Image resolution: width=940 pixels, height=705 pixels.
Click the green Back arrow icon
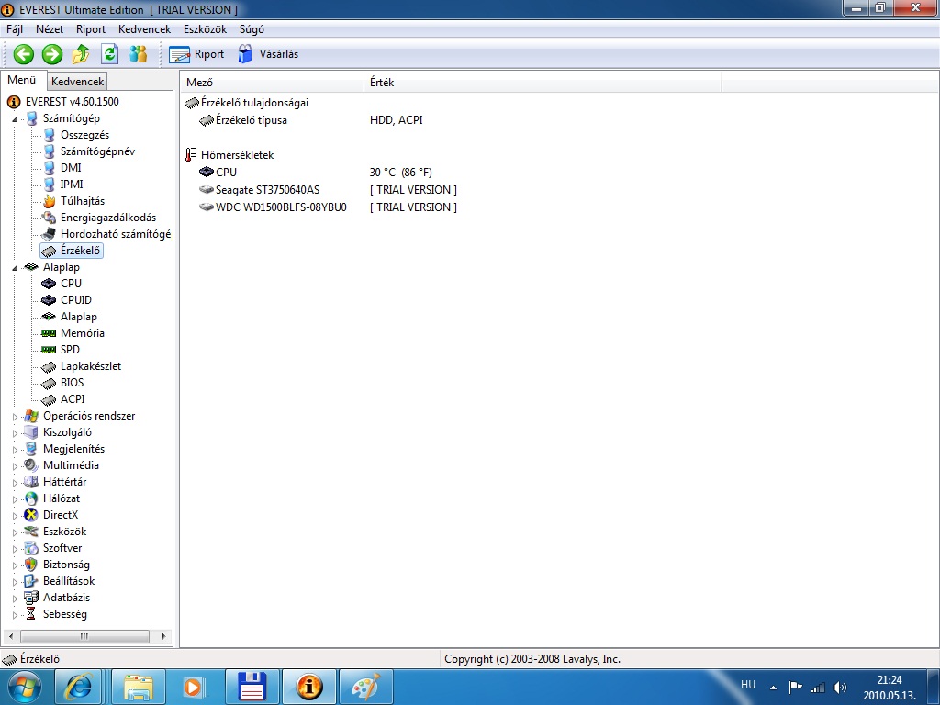(23, 54)
